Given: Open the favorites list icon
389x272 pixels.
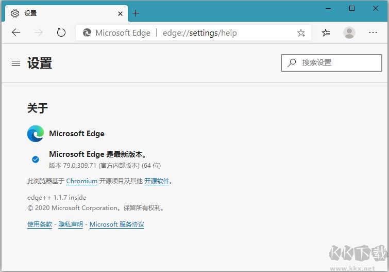Looking at the screenshot, I should click(326, 33).
